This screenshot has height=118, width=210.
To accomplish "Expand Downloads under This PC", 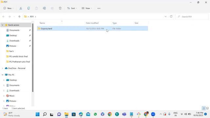I will pos(4,90).
